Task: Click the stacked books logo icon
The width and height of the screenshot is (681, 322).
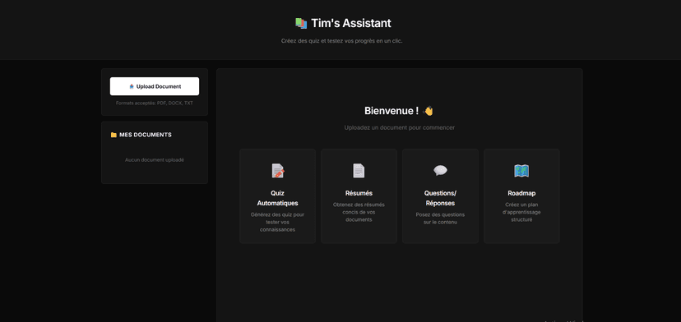Action: [x=301, y=24]
